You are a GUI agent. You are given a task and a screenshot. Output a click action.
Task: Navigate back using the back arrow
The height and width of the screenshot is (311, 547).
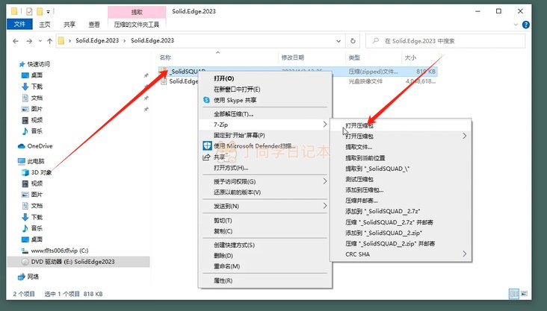(x=13, y=40)
